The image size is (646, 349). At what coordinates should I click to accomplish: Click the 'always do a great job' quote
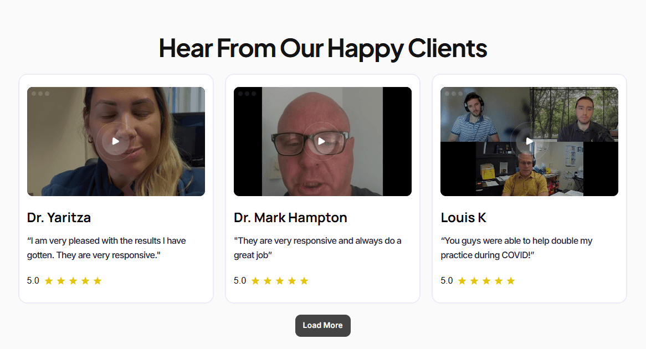pos(317,248)
